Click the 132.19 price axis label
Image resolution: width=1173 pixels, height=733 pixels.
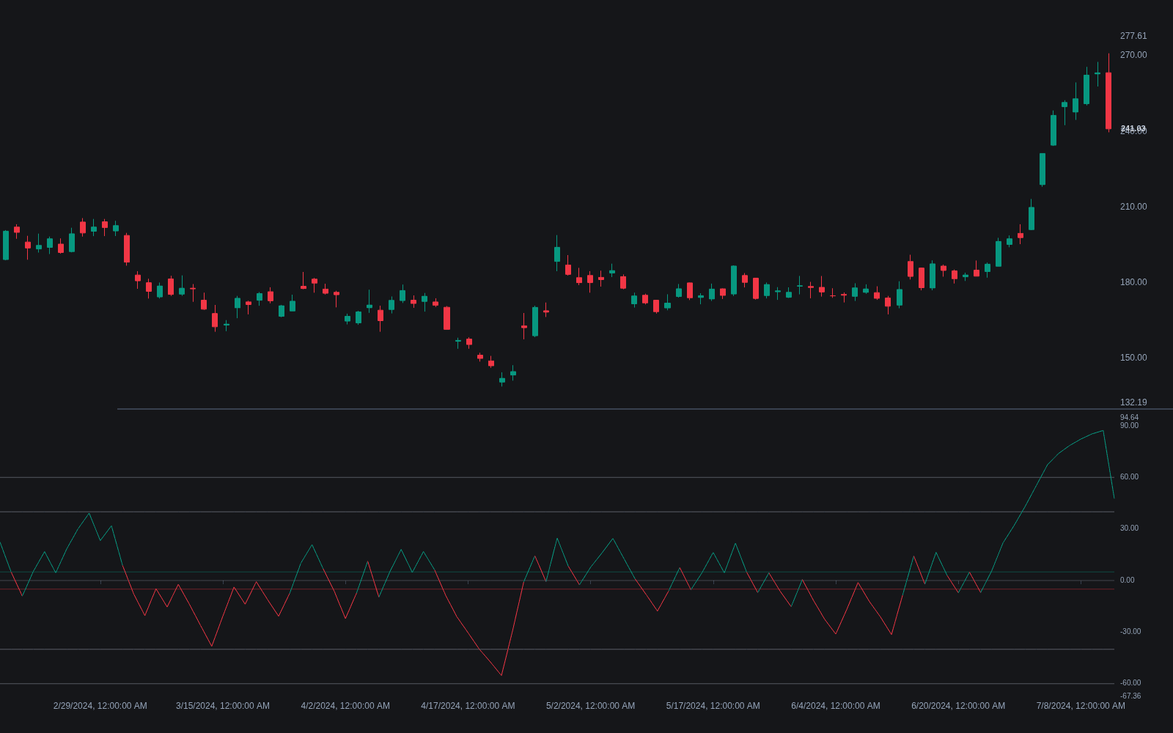coord(1133,402)
